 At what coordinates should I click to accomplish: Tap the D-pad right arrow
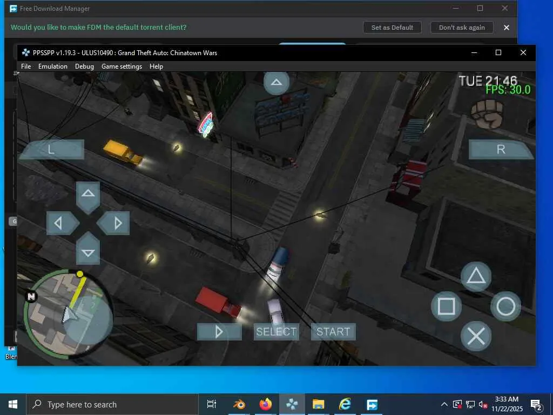pyautogui.click(x=113, y=223)
